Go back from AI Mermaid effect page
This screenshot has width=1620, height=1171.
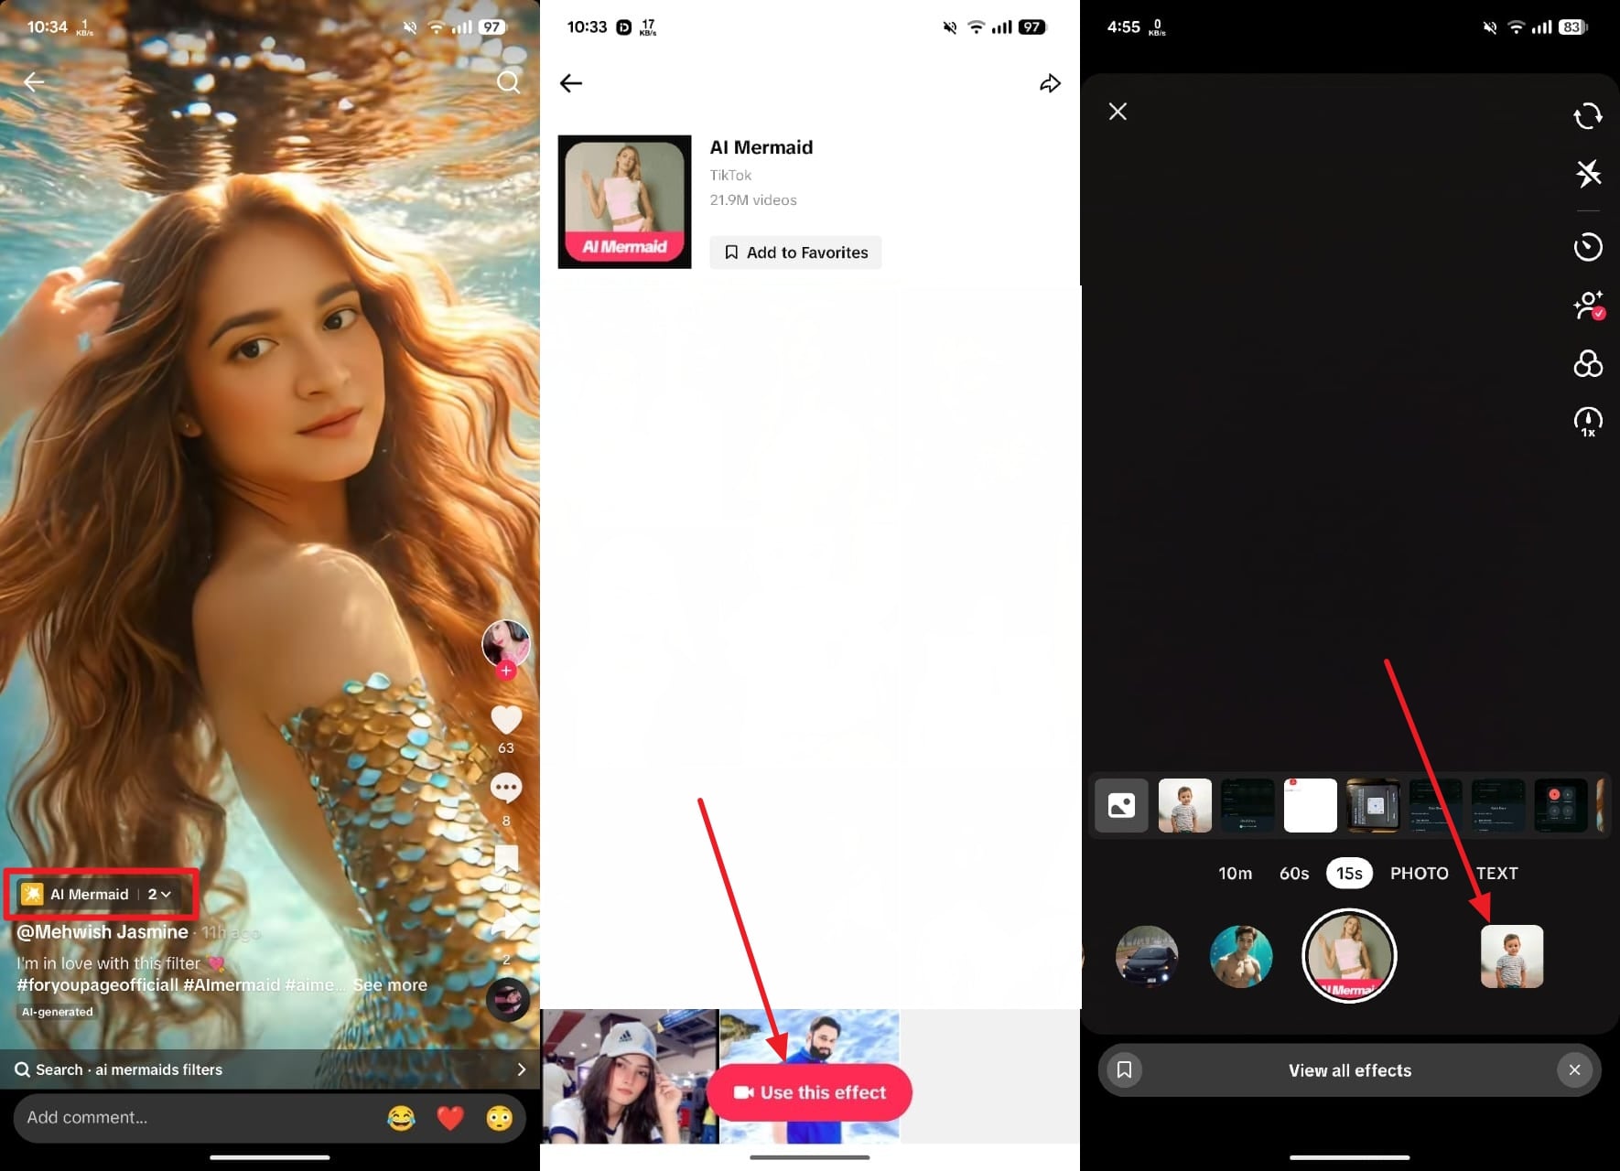point(571,83)
